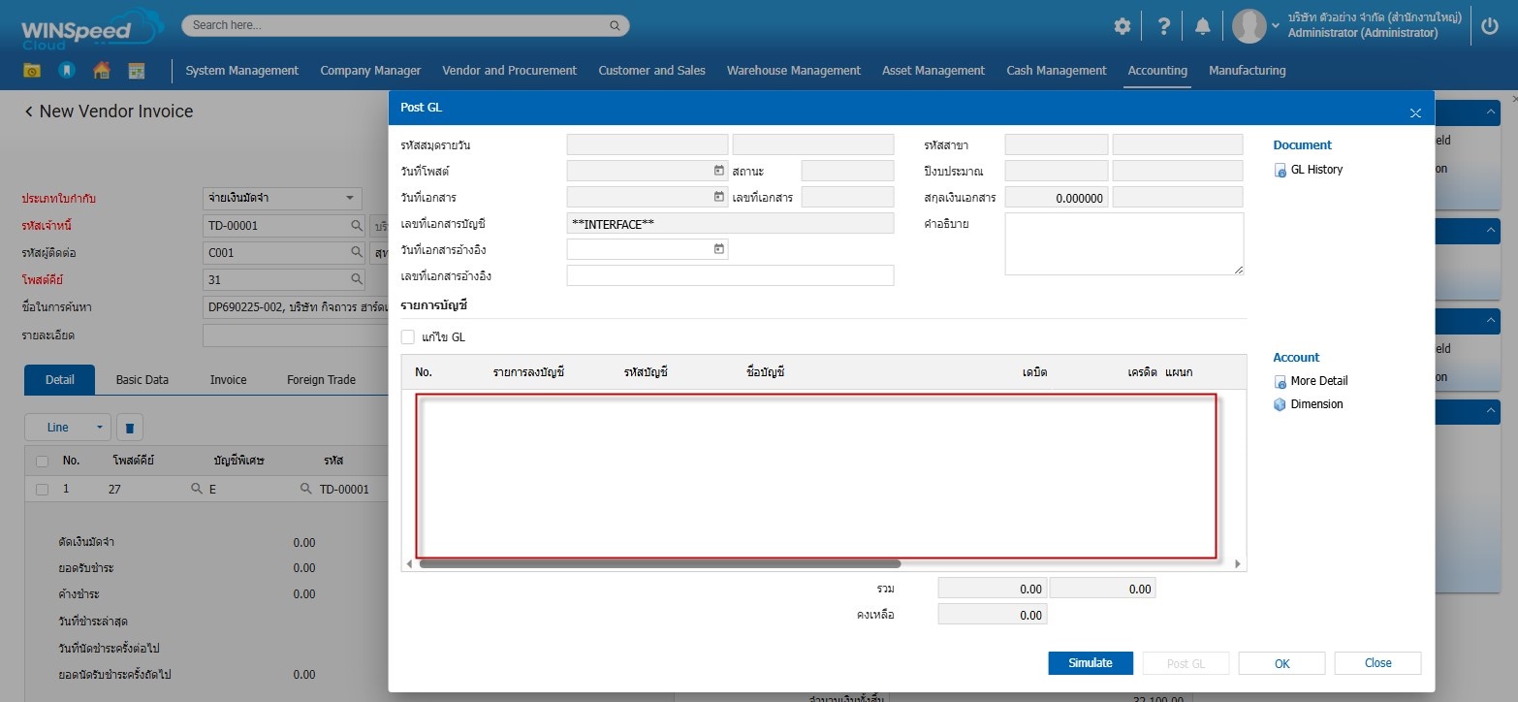Open the settings gear icon
The width and height of the screenshot is (1518, 702).
[1122, 26]
